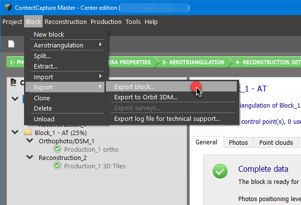Collapse the upper block node chevron
Viewport: 301px width, 205px height.
(x=15, y=99)
